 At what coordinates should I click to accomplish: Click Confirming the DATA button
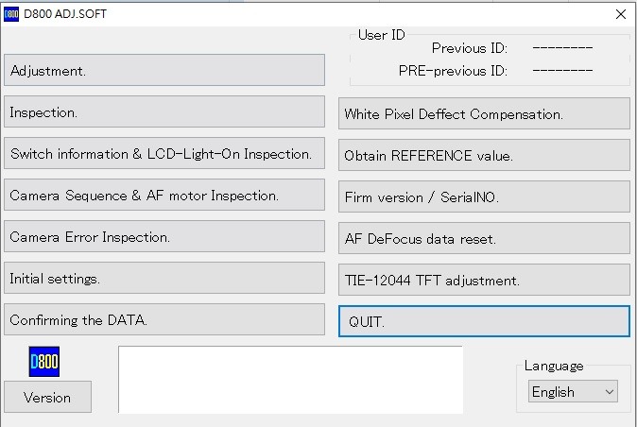coord(164,319)
